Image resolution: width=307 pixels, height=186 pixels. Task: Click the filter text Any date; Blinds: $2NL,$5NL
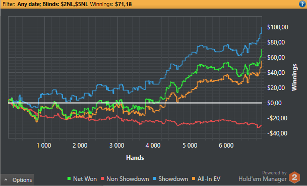tap(52, 4)
